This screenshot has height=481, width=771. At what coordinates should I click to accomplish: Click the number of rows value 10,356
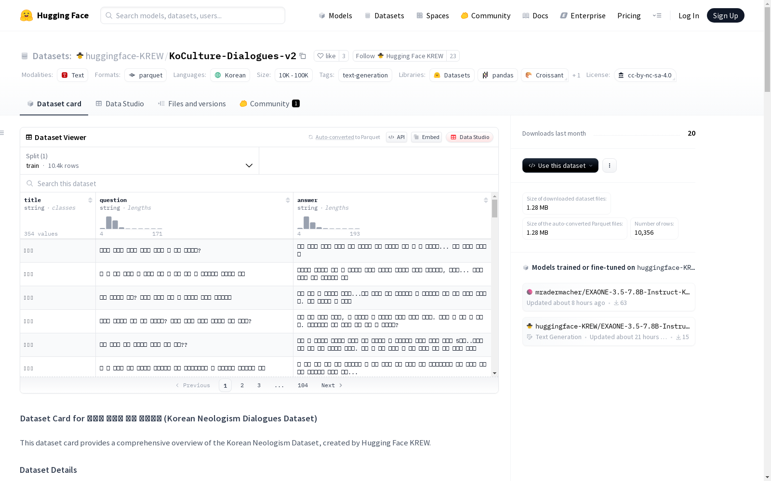coord(644,233)
